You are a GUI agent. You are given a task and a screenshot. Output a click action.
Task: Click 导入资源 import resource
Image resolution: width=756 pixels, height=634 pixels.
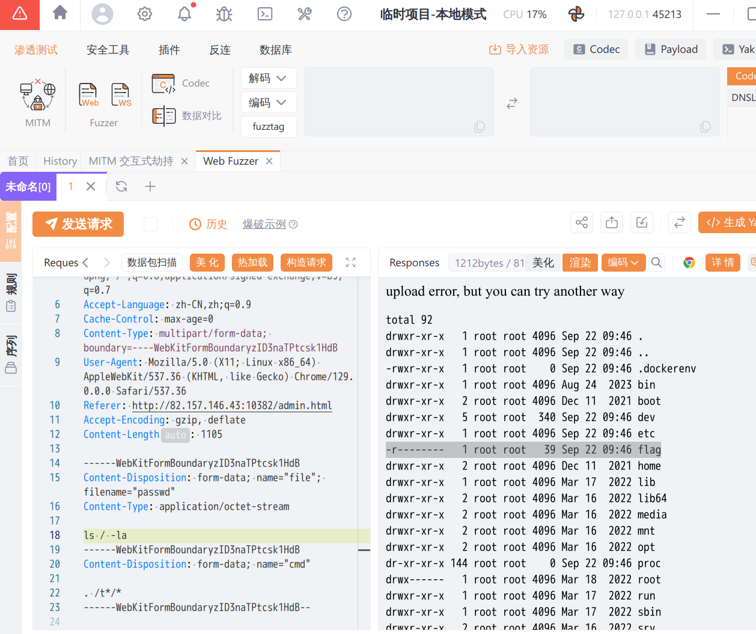(519, 49)
